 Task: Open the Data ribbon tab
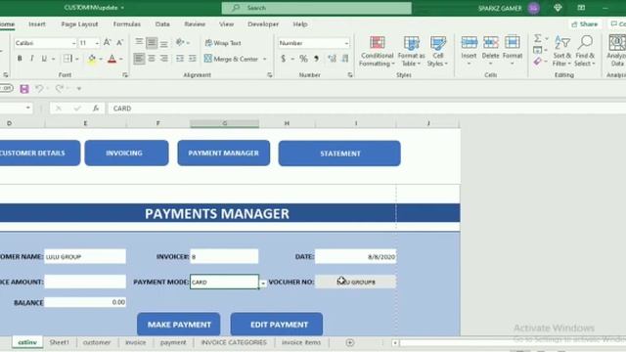pyautogui.click(x=162, y=24)
